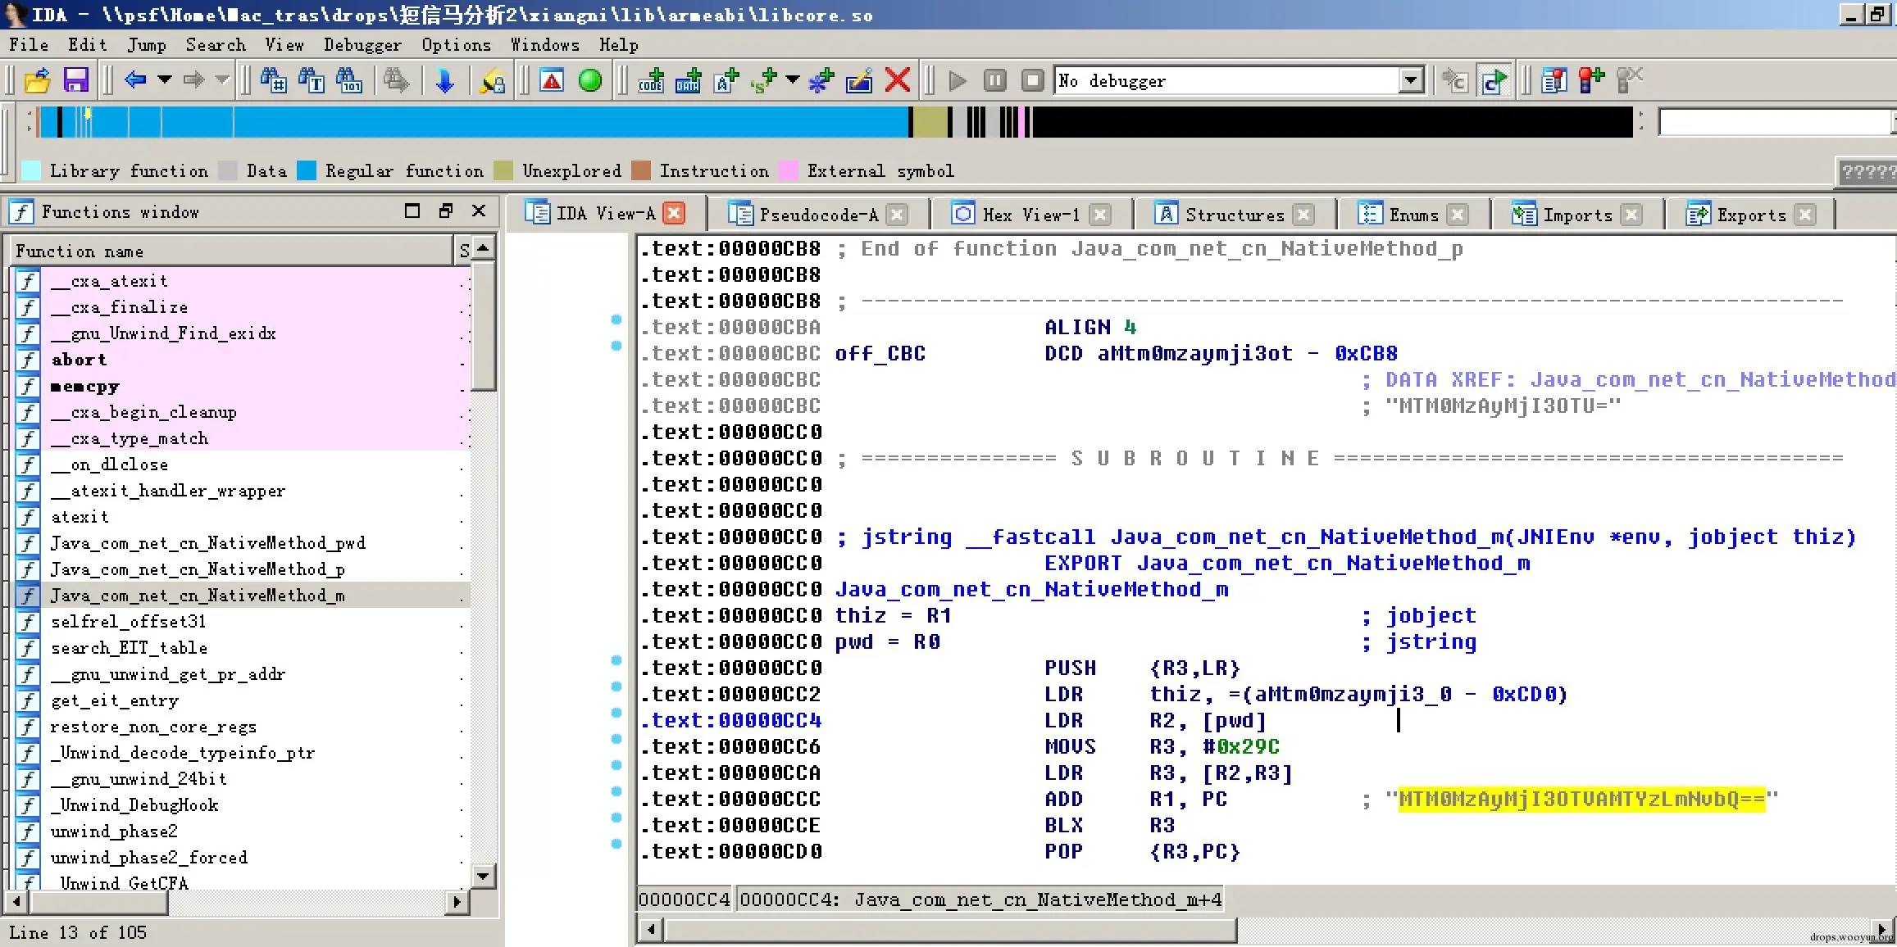Switch to the Pseudocode-A tab
This screenshot has height=947, width=1897.
pos(817,215)
